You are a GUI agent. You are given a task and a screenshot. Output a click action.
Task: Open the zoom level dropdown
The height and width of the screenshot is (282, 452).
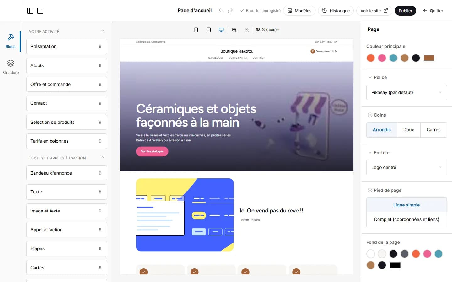click(267, 30)
